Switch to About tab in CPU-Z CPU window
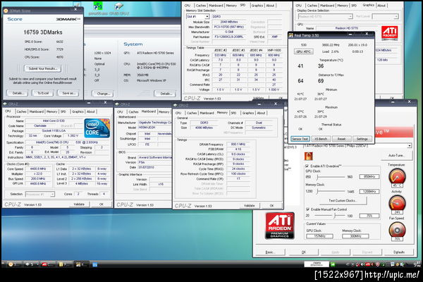Image resolution: width=423 pixels, height=282 pixels. pos(91,111)
